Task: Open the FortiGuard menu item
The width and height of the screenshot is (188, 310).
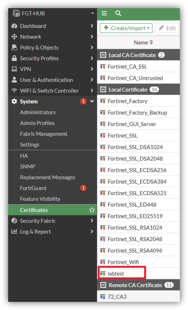Action: tap(33, 188)
